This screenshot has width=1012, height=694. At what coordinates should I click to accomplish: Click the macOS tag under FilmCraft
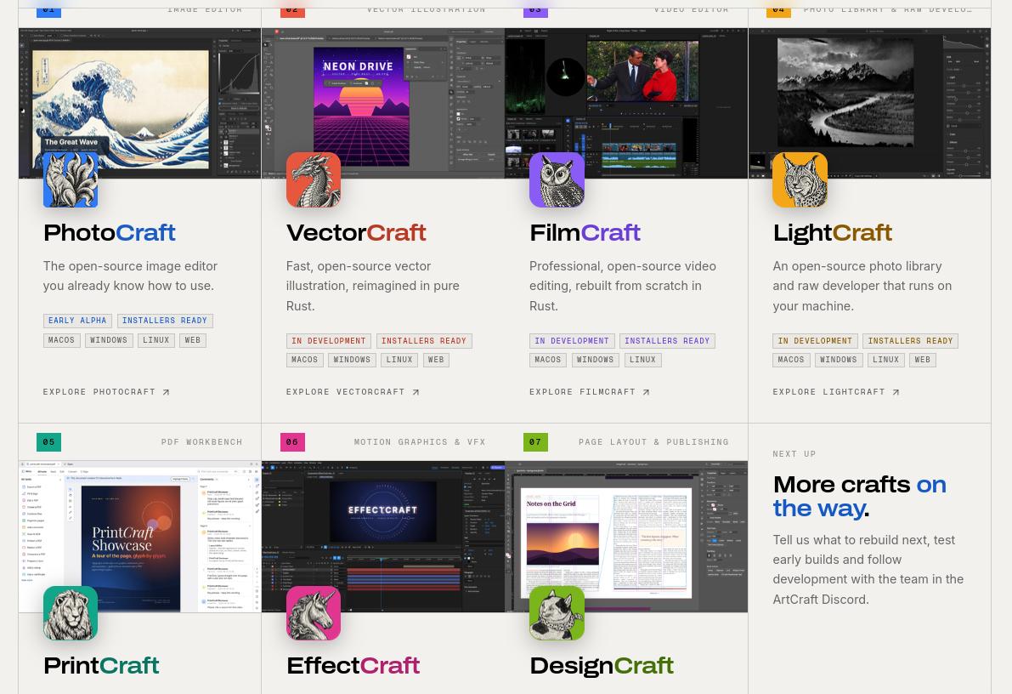548,360
